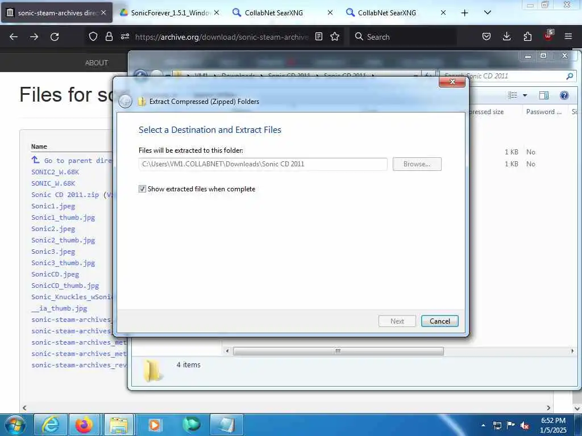Click the Firefox search box
This screenshot has height=436, width=582.
[403, 37]
